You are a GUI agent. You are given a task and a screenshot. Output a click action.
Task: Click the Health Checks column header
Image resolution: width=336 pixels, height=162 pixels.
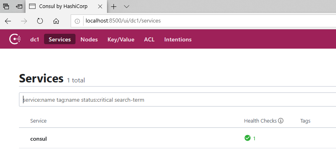click(260, 121)
